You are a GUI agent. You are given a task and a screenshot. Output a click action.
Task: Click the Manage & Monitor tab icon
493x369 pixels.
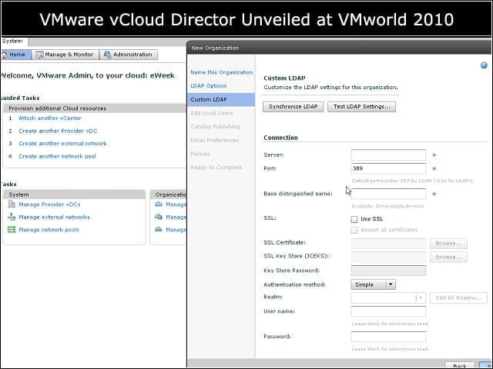(39, 55)
